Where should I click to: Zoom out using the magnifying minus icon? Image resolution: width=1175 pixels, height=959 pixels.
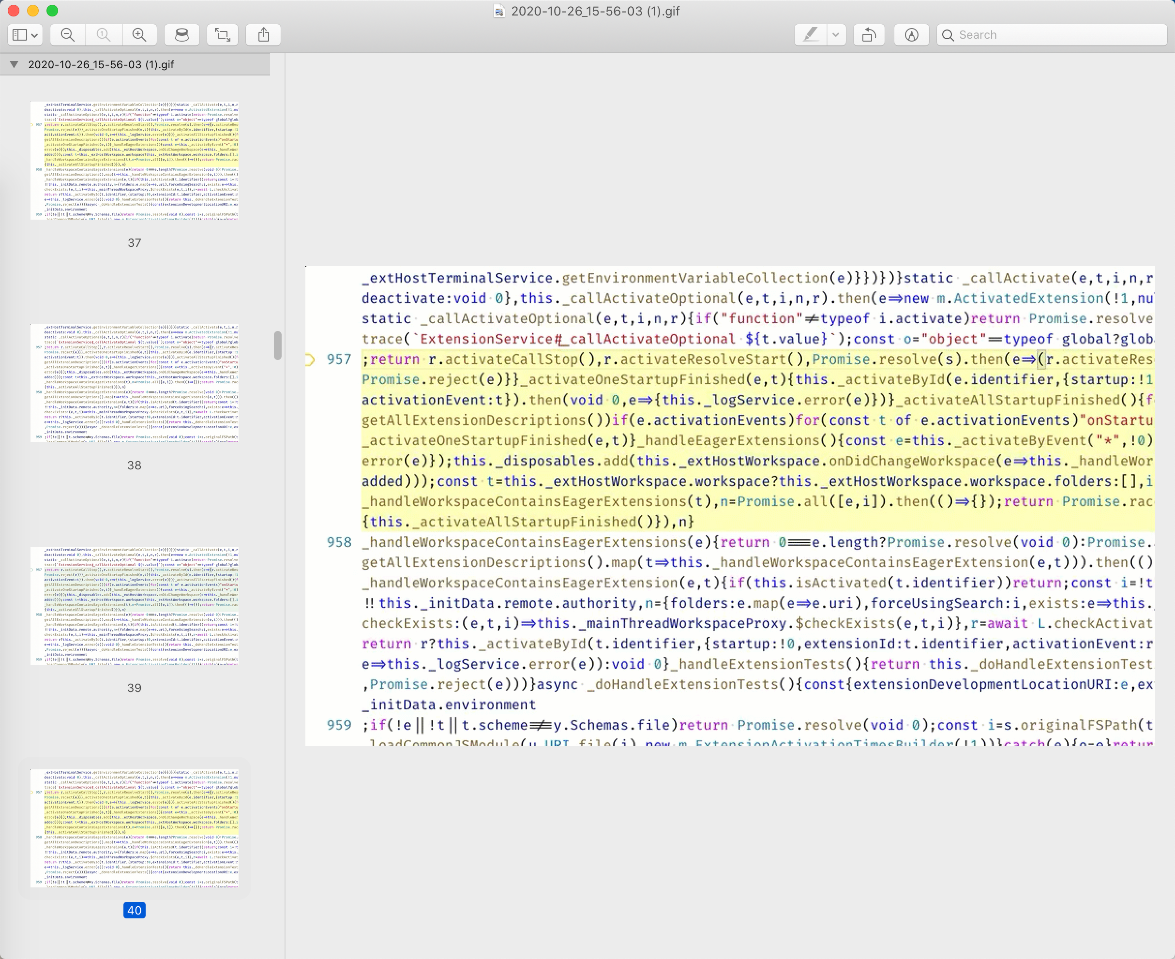(67, 34)
